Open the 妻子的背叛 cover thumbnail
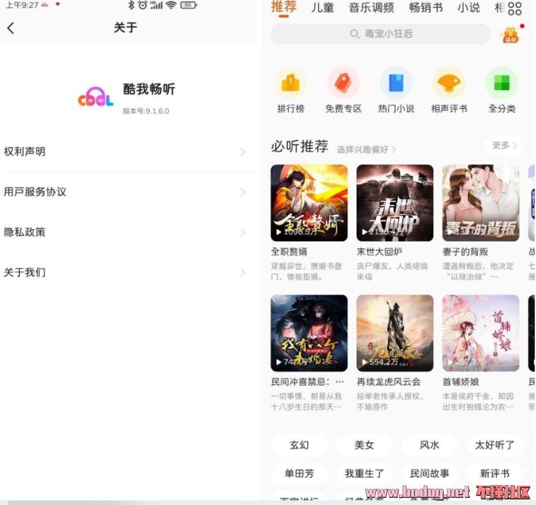 [481, 203]
